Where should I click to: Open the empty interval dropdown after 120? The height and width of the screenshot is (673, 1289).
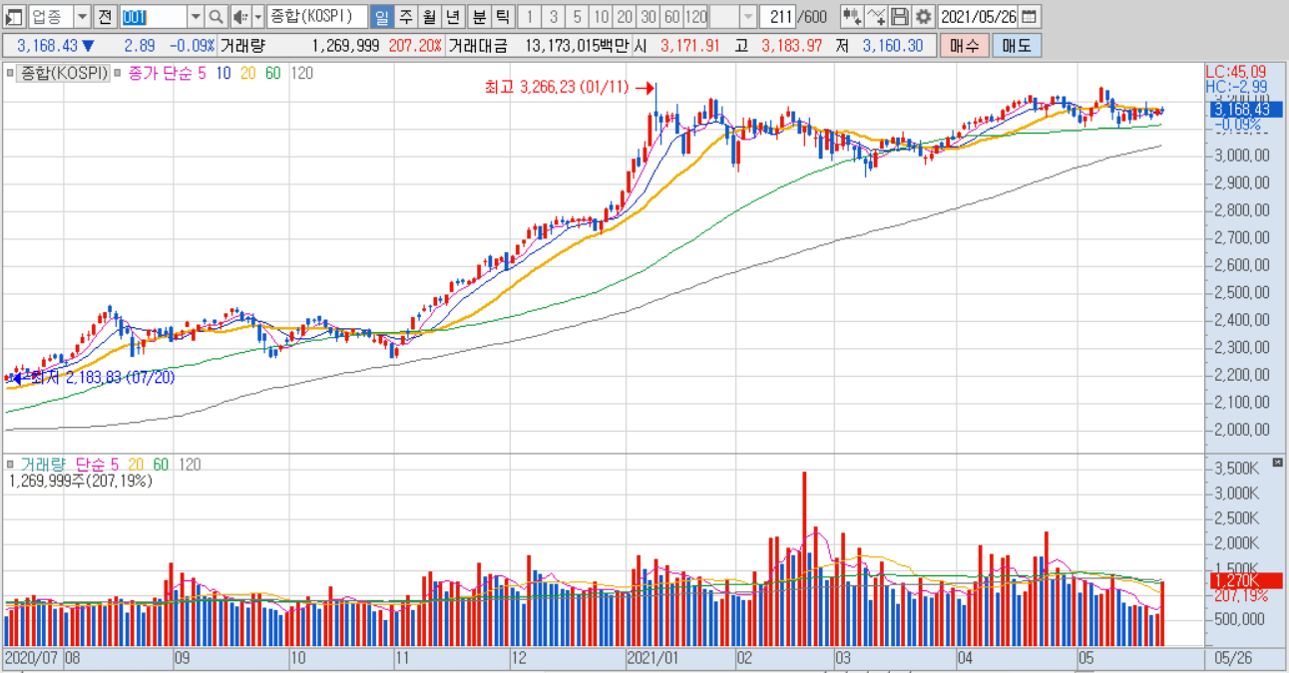(748, 17)
